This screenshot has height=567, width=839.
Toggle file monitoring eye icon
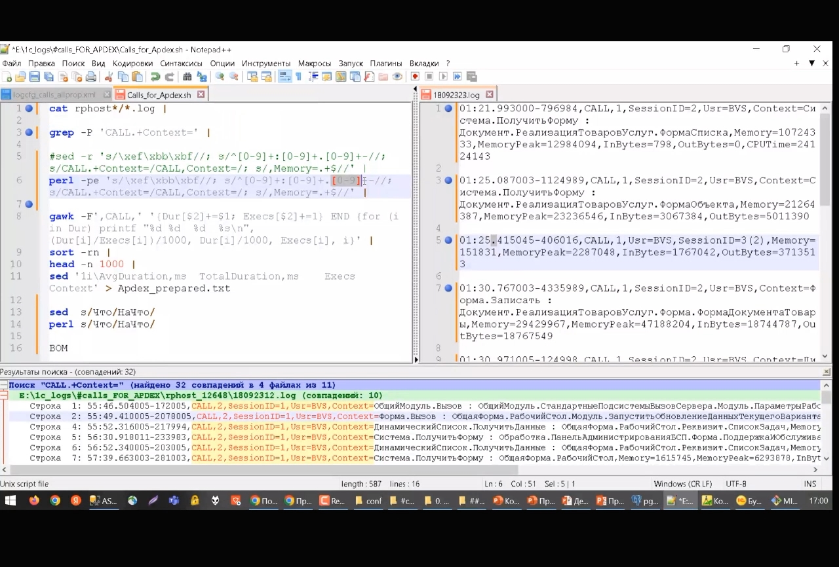tap(397, 77)
